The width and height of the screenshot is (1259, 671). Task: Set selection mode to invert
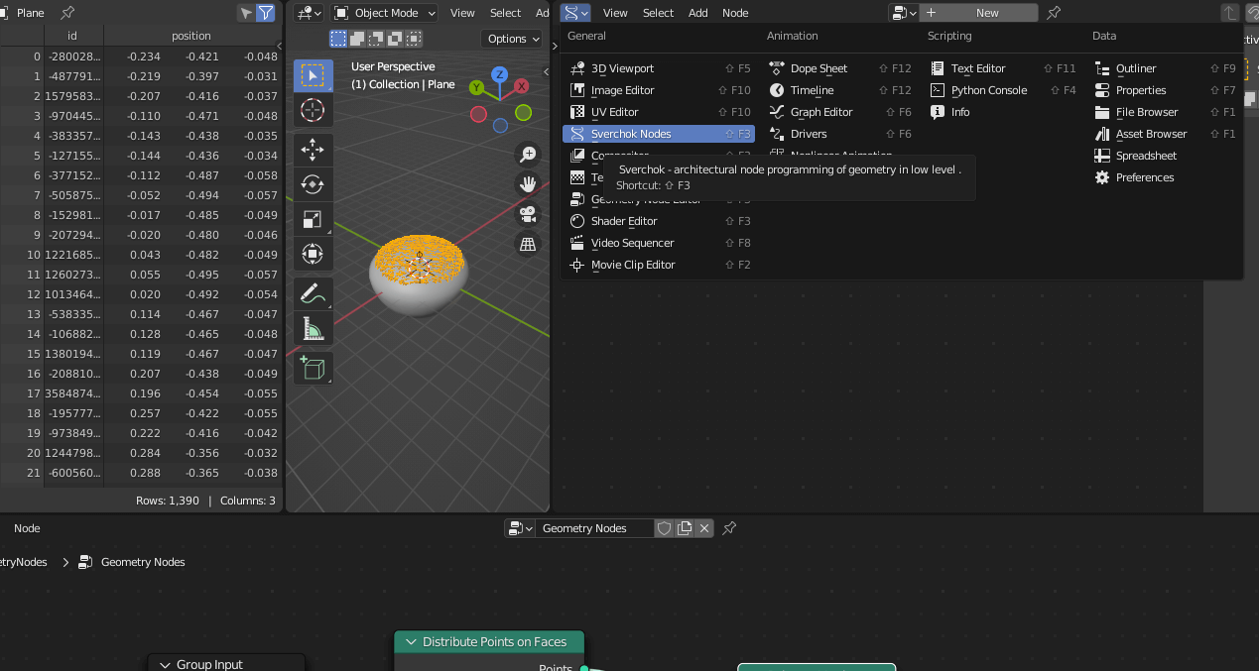[x=395, y=39]
